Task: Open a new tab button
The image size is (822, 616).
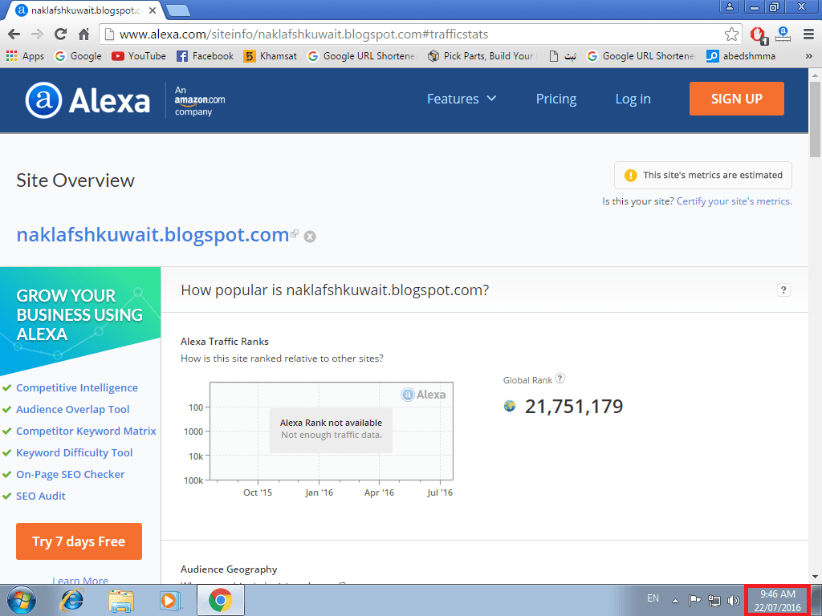Action: point(178,10)
